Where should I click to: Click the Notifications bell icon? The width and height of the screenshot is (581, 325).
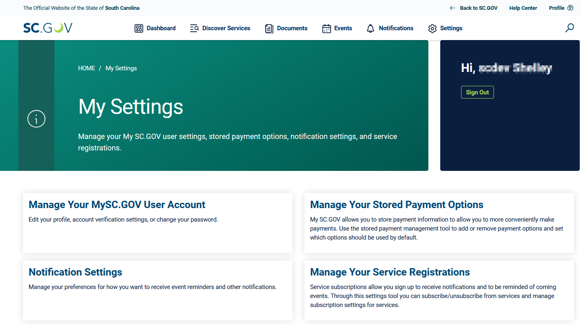370,28
